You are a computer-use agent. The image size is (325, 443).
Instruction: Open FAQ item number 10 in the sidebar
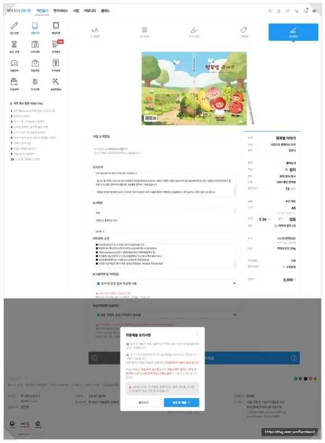(25, 159)
